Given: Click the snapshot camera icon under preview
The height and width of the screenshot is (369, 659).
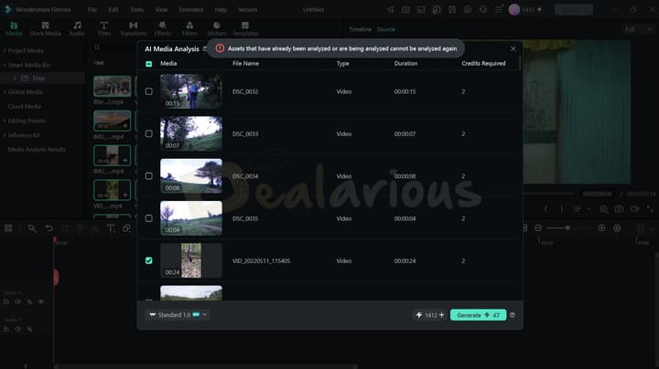Looking at the screenshot, I should pos(619,209).
